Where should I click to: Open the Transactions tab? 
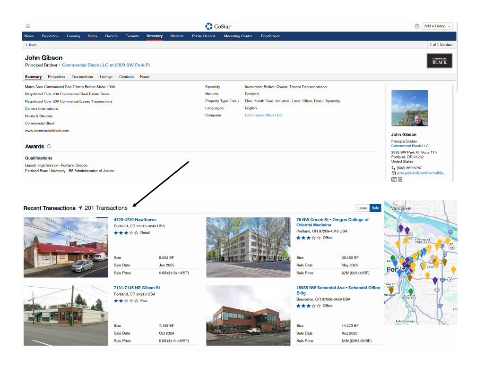pos(82,77)
